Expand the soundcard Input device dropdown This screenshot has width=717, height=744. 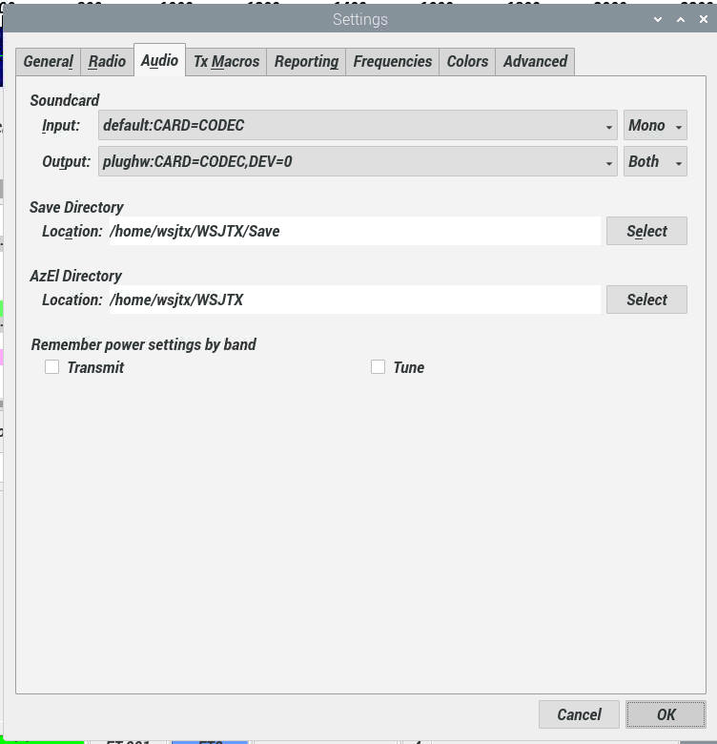click(358, 126)
